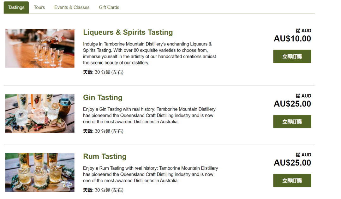
Task: Open the Gin Tasting thumbnail image
Action: tap(40, 113)
